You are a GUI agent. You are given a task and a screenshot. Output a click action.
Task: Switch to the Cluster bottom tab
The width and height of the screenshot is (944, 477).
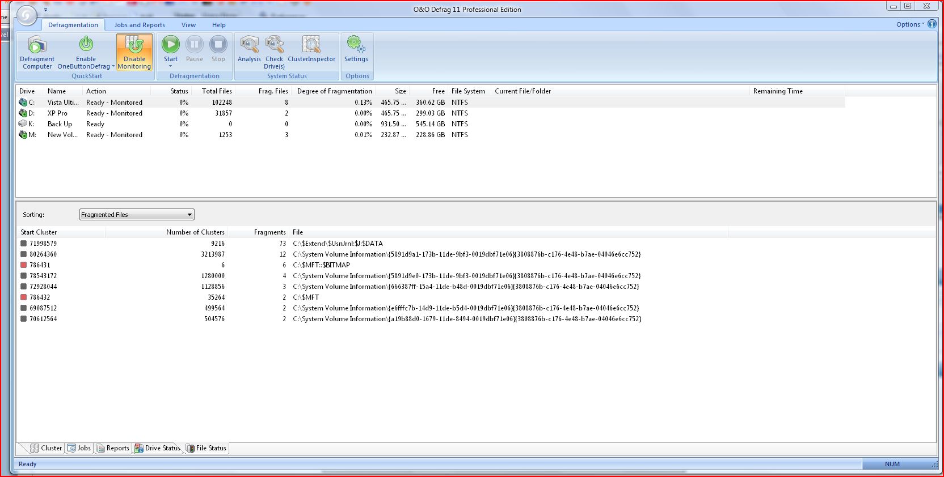46,448
